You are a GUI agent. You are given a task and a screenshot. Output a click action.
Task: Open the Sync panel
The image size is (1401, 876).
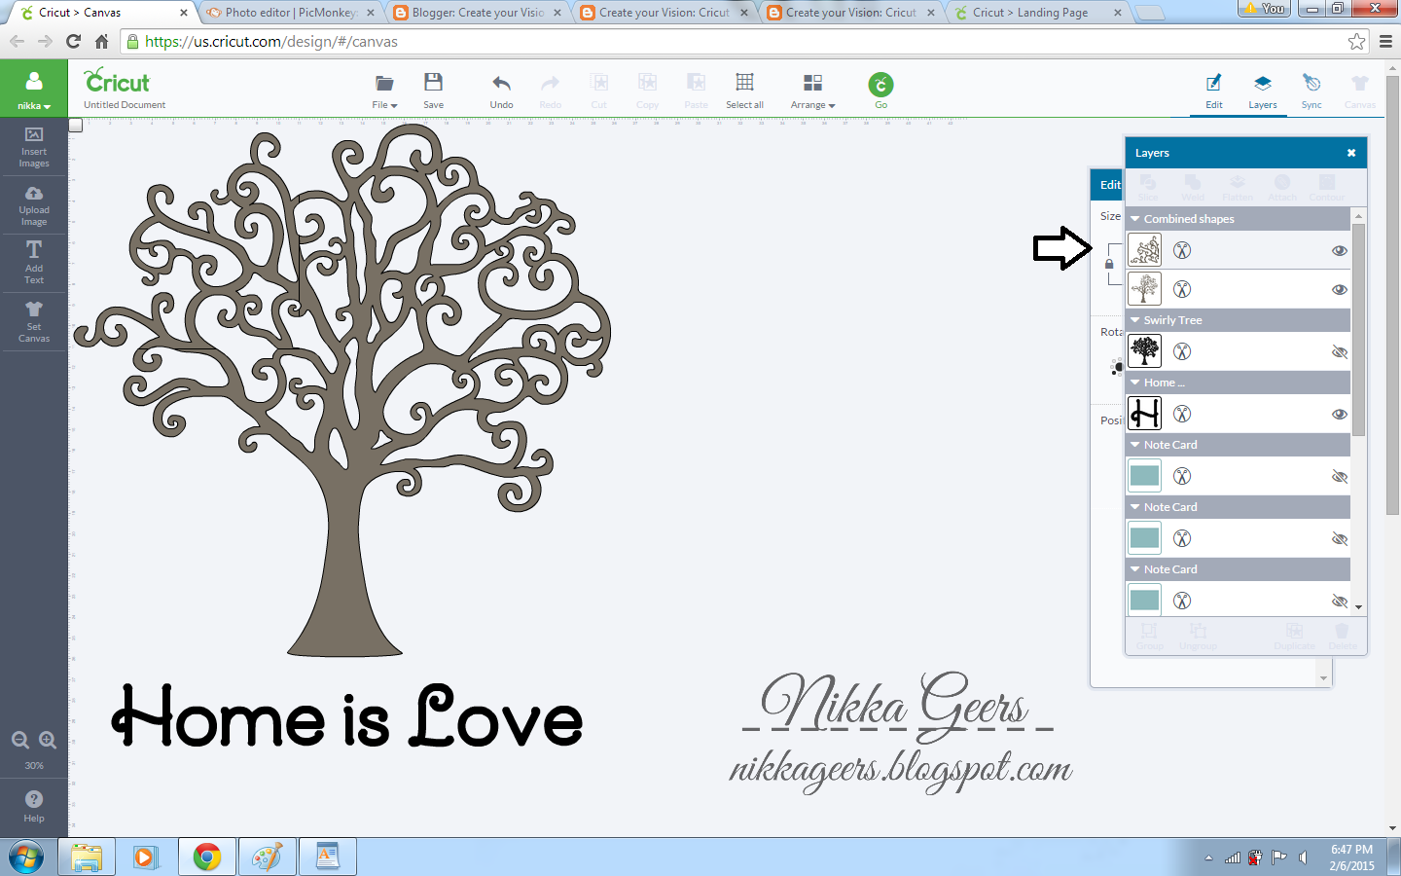1311,90
